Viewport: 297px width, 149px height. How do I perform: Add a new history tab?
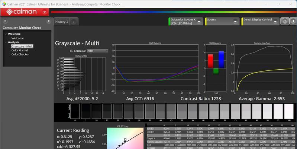(x=74, y=22)
